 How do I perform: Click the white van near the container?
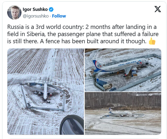(x=107, y=87)
